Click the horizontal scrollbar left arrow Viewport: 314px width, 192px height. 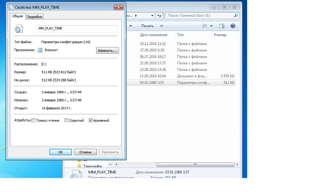[116, 165]
